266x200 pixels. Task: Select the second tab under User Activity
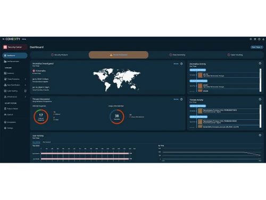pyautogui.click(x=47, y=142)
